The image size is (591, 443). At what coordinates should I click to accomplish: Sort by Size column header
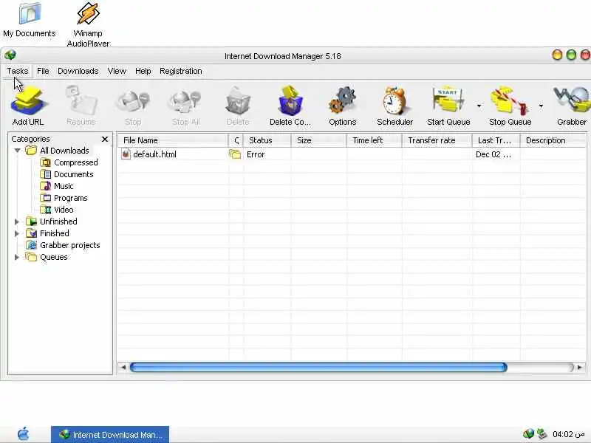coord(319,140)
